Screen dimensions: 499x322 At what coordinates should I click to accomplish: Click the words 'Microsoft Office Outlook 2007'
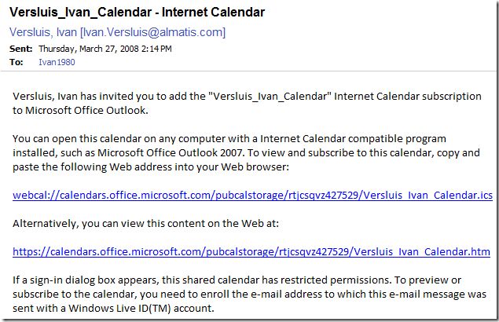coord(171,152)
